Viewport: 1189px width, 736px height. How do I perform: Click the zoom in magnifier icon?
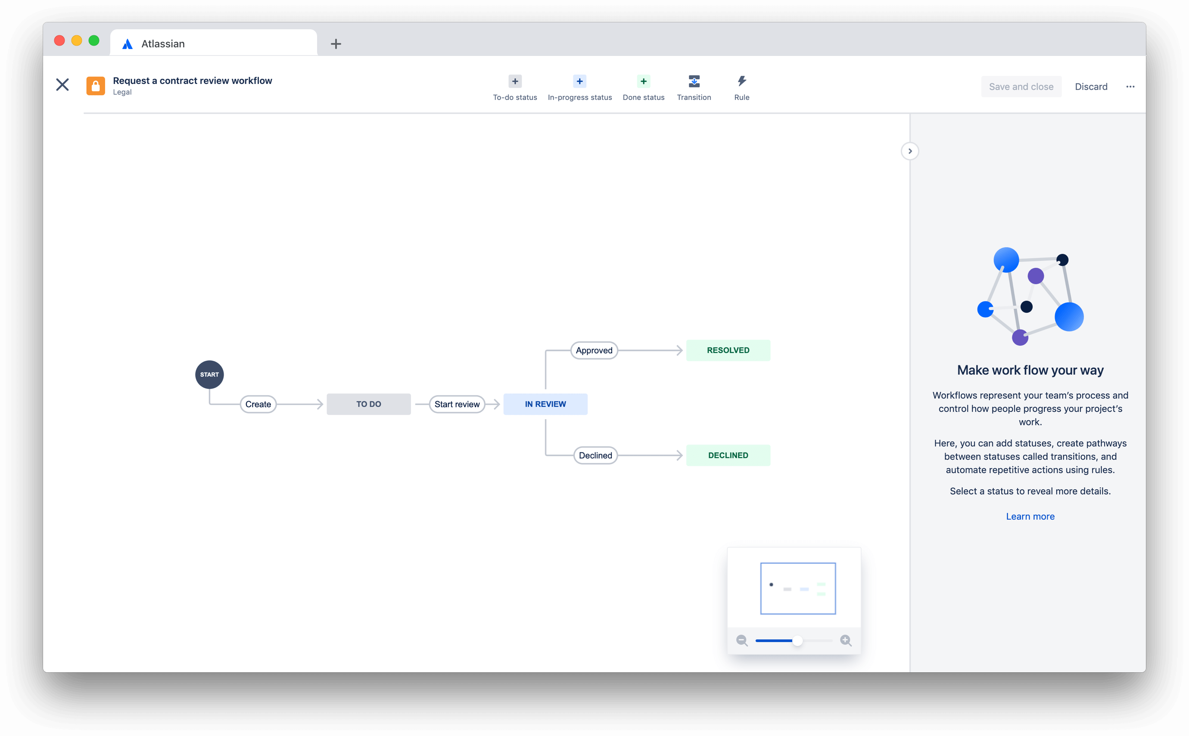click(x=847, y=640)
